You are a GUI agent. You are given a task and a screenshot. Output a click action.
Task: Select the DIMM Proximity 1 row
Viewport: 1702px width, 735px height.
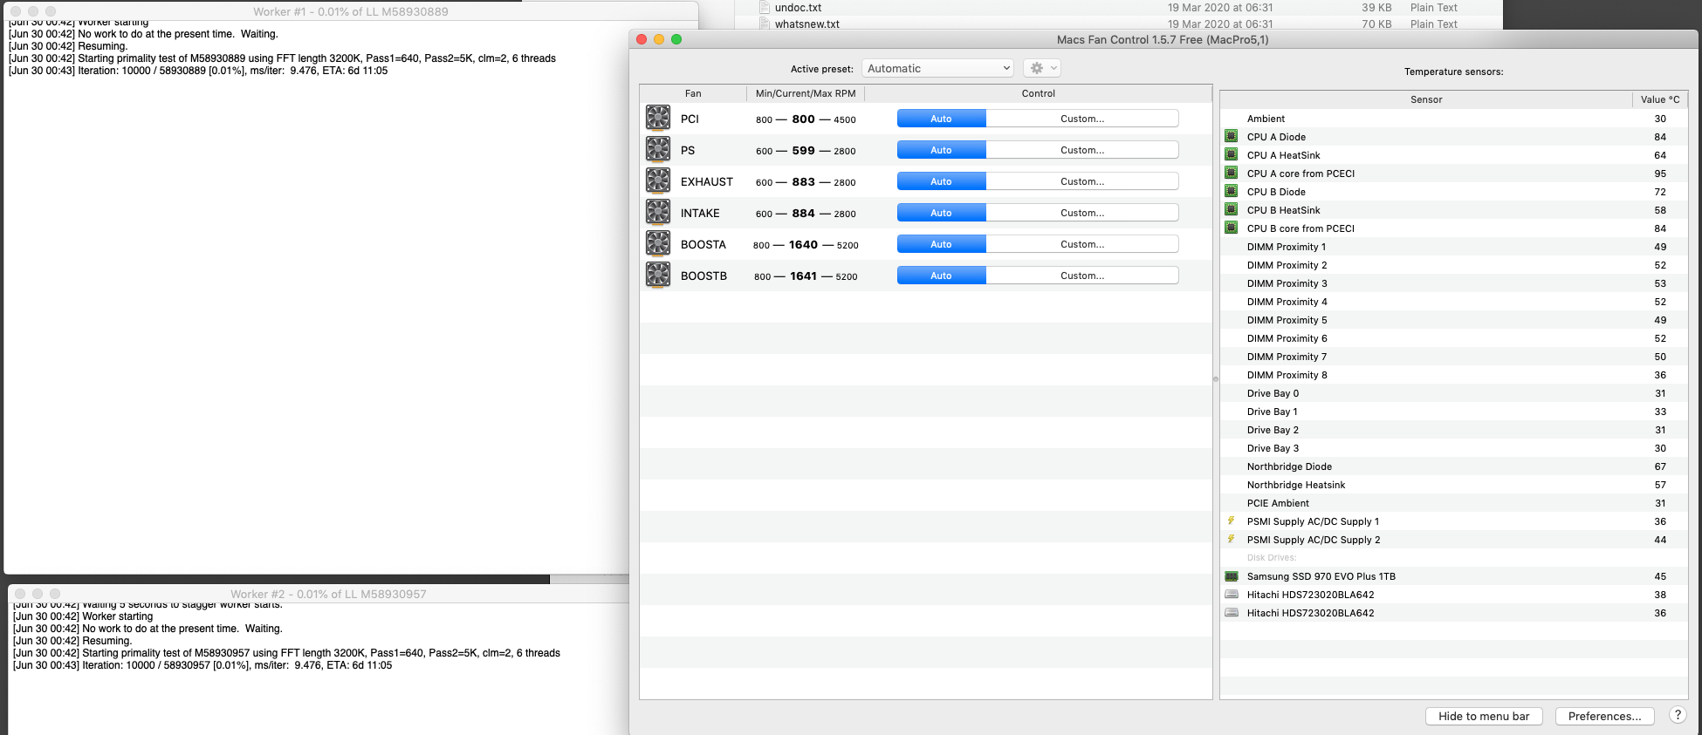coord(1454,247)
